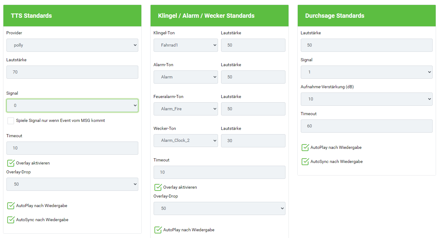This screenshot has height=238, width=440.
Task: Open the Overlay-Drop dropdown in TTS Standards
Action: coord(72,184)
